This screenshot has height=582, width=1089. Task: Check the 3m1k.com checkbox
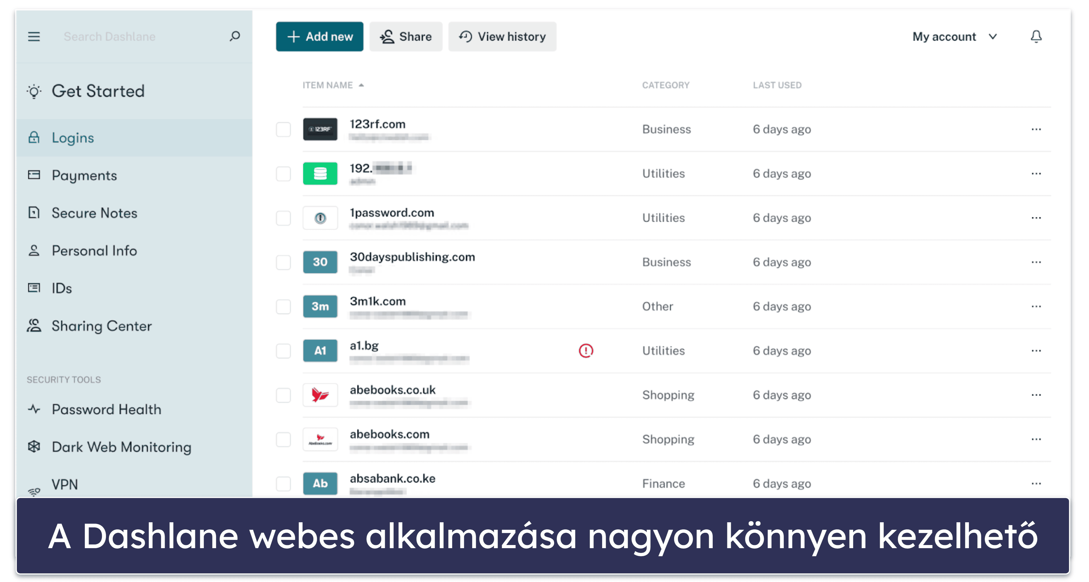click(283, 307)
